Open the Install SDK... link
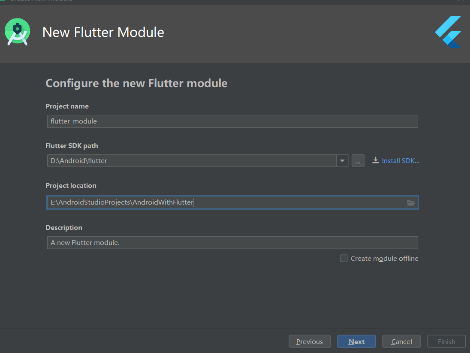The height and width of the screenshot is (353, 470). coord(401,161)
